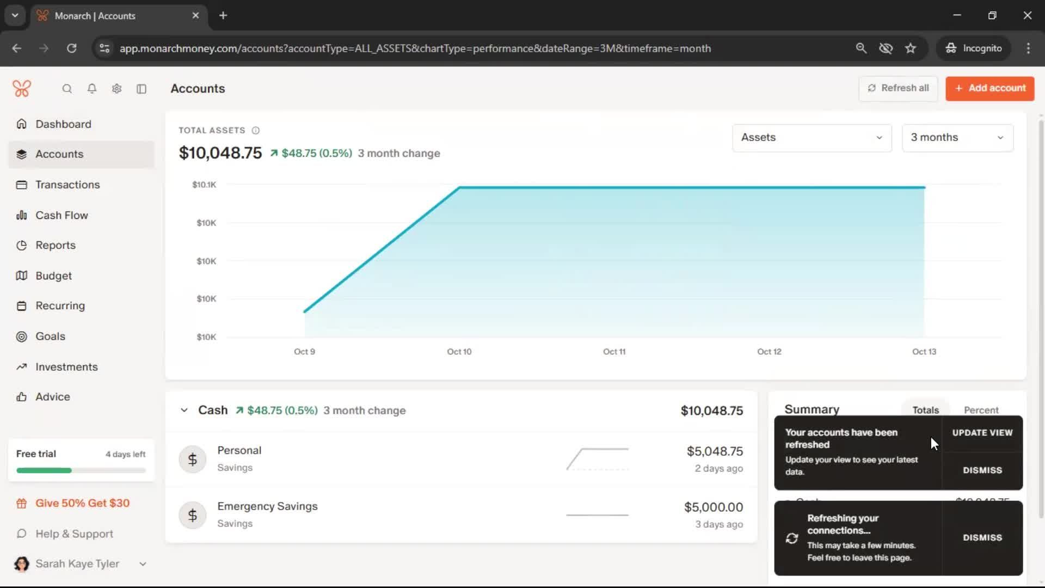Screen dimensions: 1045x588
Task: Open the Assets chart type dropdown
Action: coord(812,138)
